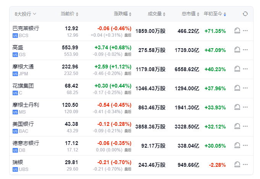
Task: Open more options for 德意志银行
Action: point(245,145)
